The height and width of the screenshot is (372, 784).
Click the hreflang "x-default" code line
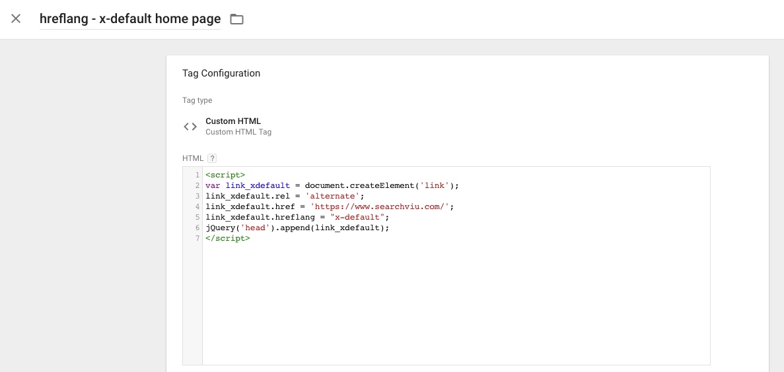pyautogui.click(x=297, y=217)
